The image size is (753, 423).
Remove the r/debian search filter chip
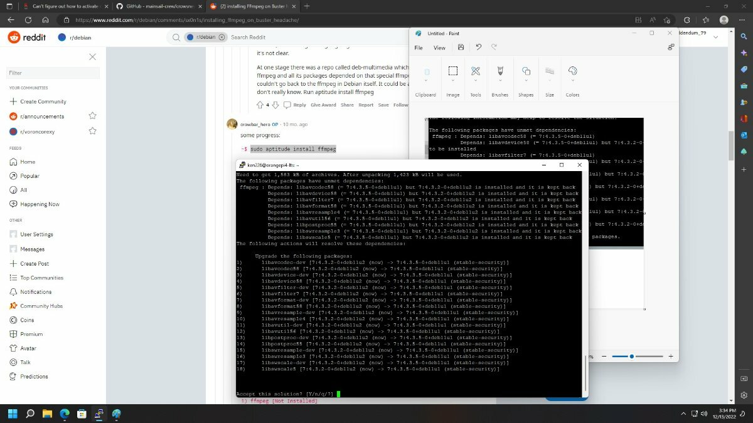pos(221,37)
